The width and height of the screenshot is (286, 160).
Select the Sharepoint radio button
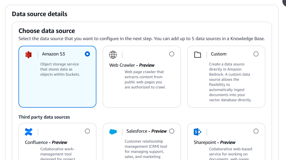(x=256, y=131)
